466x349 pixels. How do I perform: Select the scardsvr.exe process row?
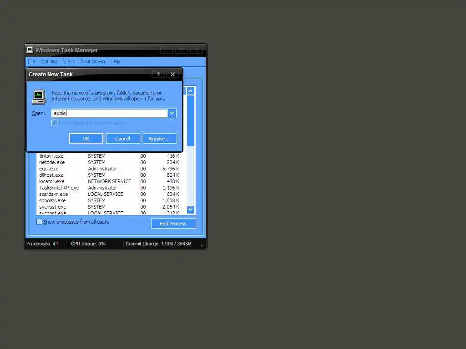coord(109,194)
